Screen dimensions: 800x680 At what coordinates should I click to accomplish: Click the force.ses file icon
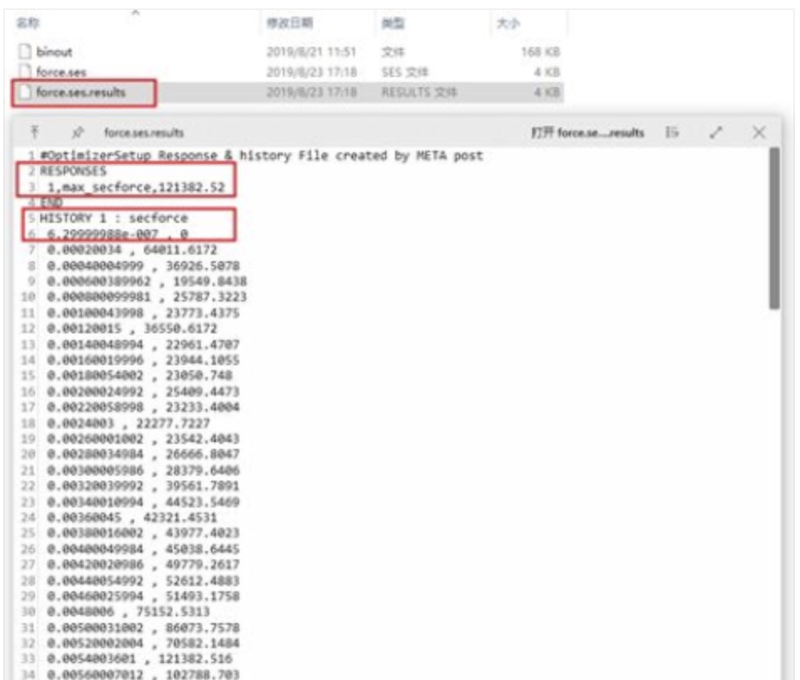click(x=24, y=72)
